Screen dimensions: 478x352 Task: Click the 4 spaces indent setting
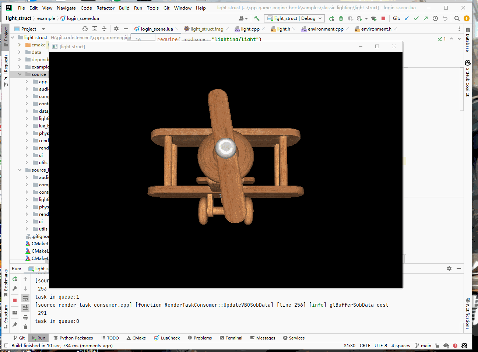(x=401, y=346)
